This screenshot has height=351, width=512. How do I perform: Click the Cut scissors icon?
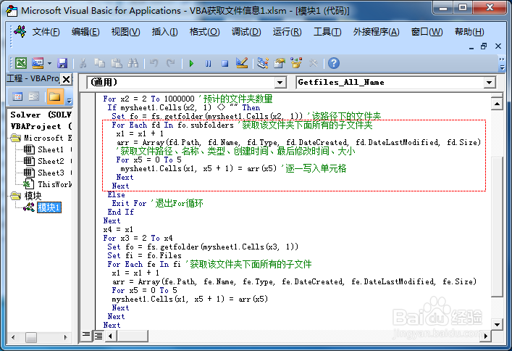point(83,63)
